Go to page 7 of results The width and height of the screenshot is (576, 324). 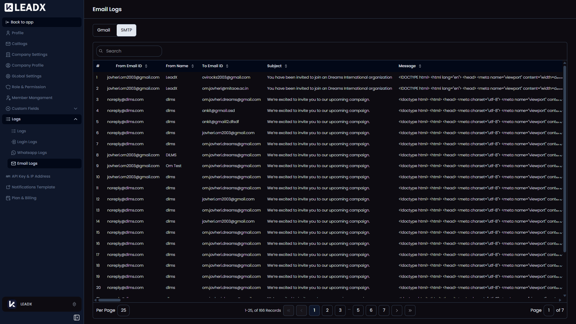pos(384,310)
